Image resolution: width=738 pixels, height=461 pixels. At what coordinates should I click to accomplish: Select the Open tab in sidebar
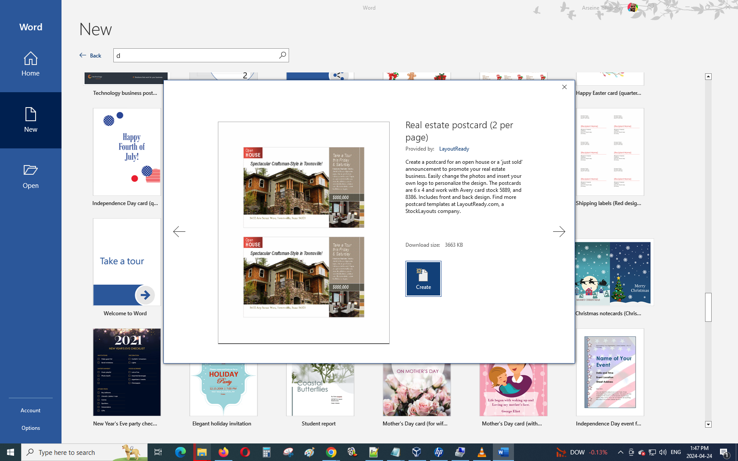tap(31, 176)
